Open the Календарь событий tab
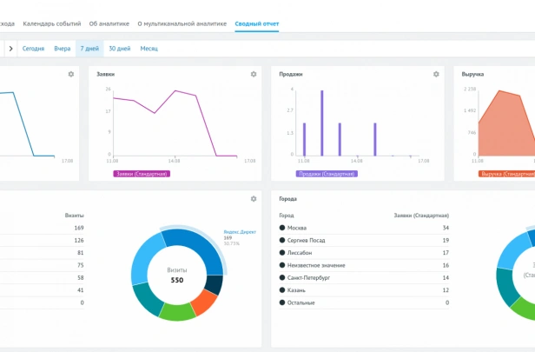The width and height of the screenshot is (535, 352). point(52,23)
